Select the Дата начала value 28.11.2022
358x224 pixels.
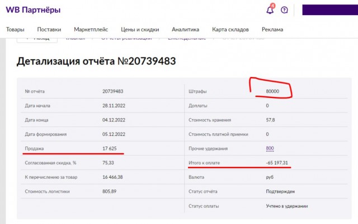point(114,106)
